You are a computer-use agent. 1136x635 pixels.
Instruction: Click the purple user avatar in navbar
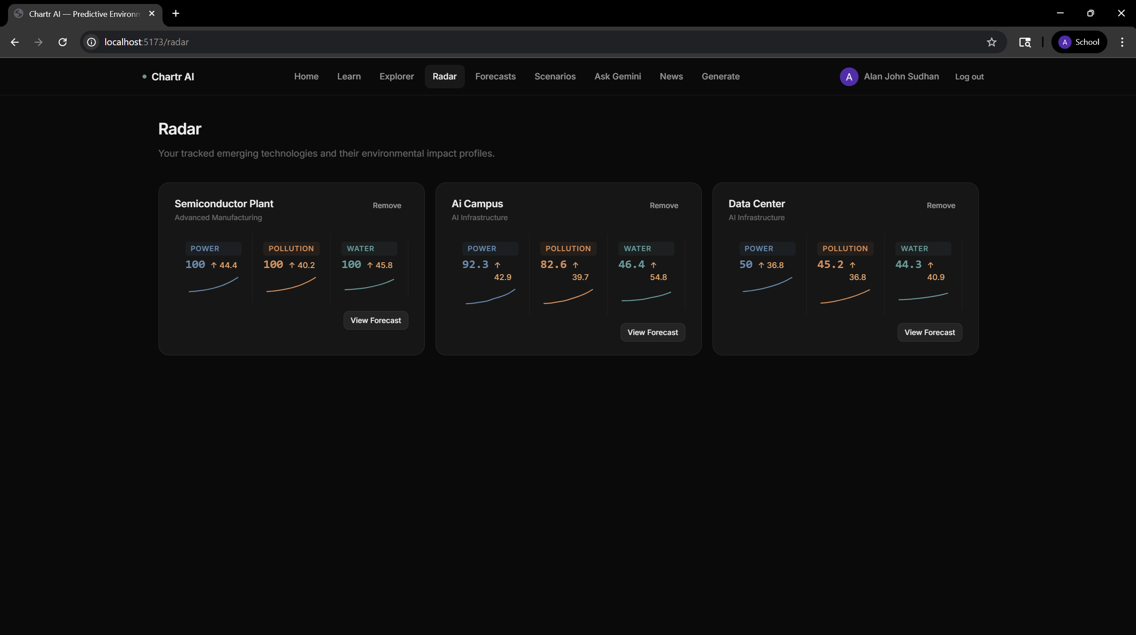[x=849, y=77]
